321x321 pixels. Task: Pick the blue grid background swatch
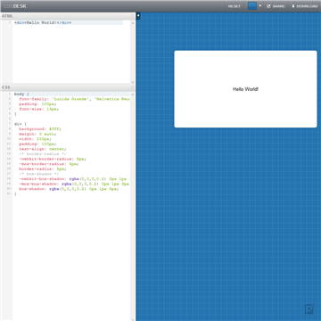point(252,6)
